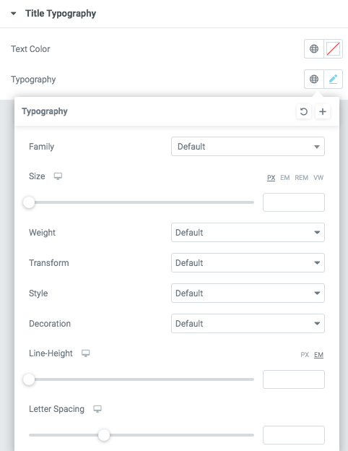The image size is (348, 451).
Task: Click the Typography edit pencil icon
Action: 333,79
